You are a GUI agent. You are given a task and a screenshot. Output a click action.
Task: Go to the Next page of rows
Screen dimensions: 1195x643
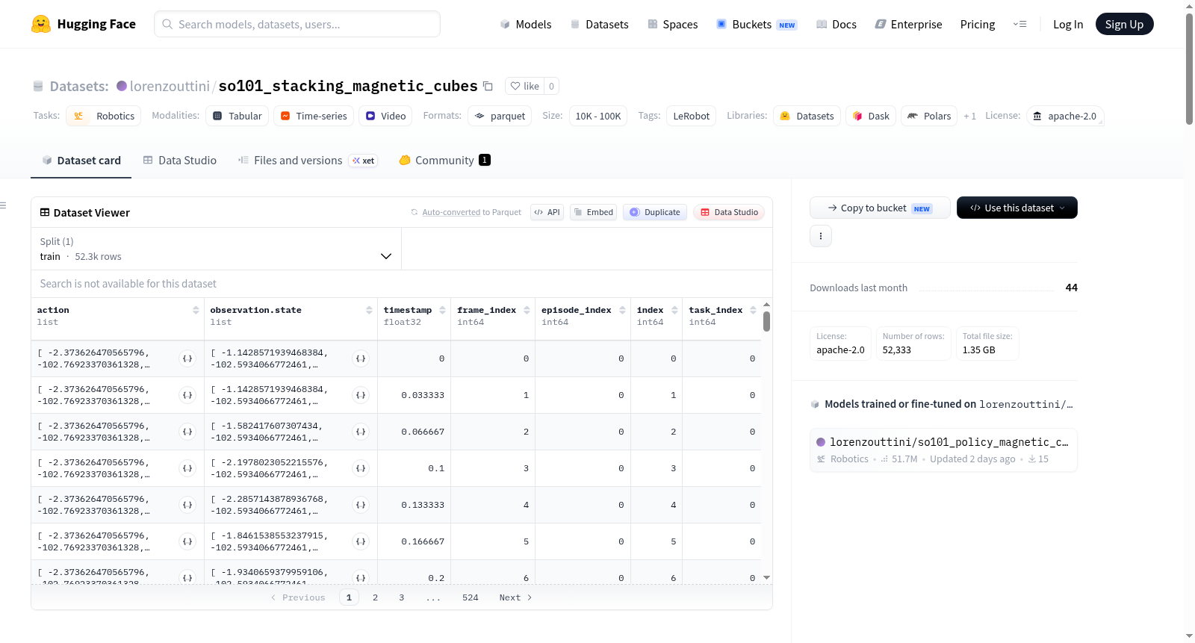pos(515,597)
